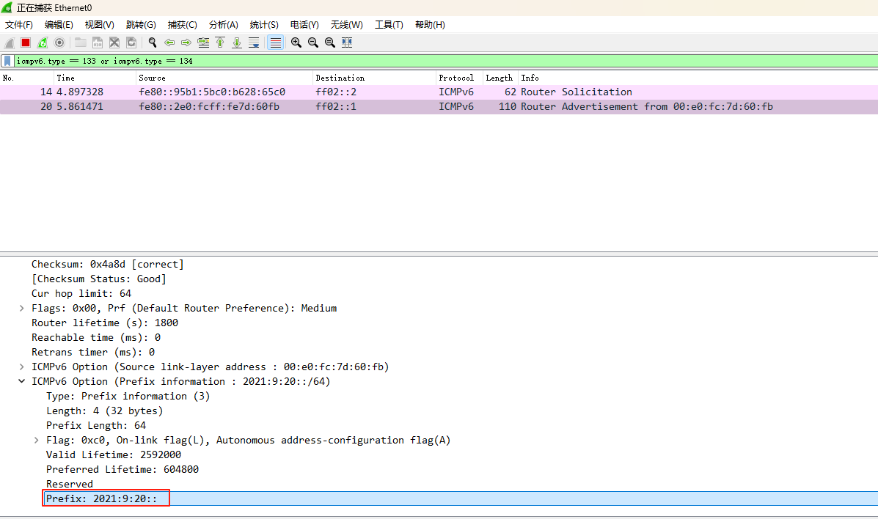
Task: Open the find packet magnifier tool
Action: pyautogui.click(x=153, y=43)
